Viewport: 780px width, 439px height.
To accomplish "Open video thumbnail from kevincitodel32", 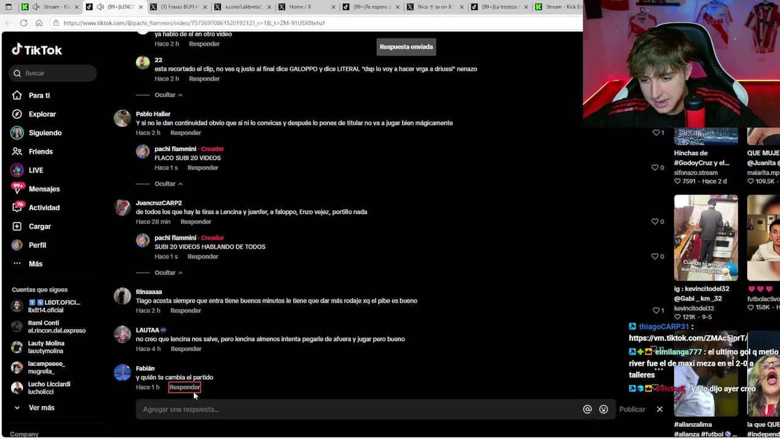I will [706, 238].
